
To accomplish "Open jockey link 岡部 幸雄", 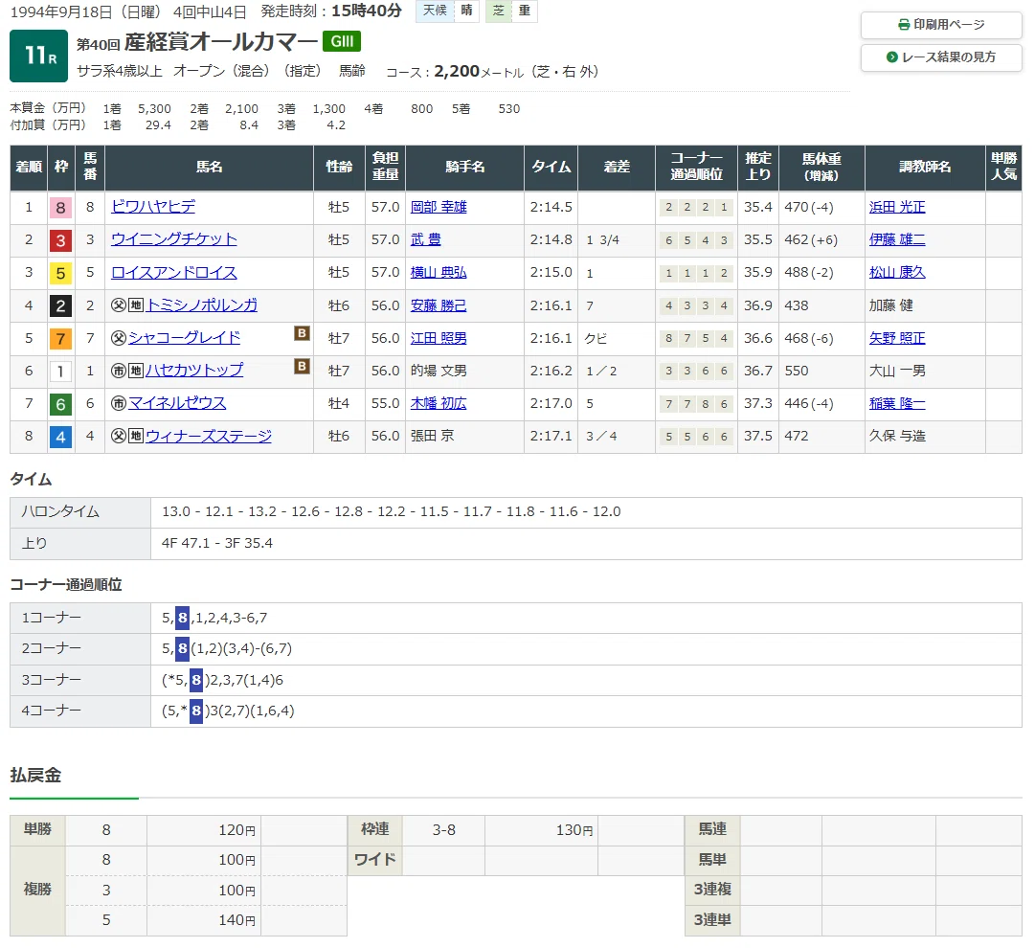I will pos(439,207).
